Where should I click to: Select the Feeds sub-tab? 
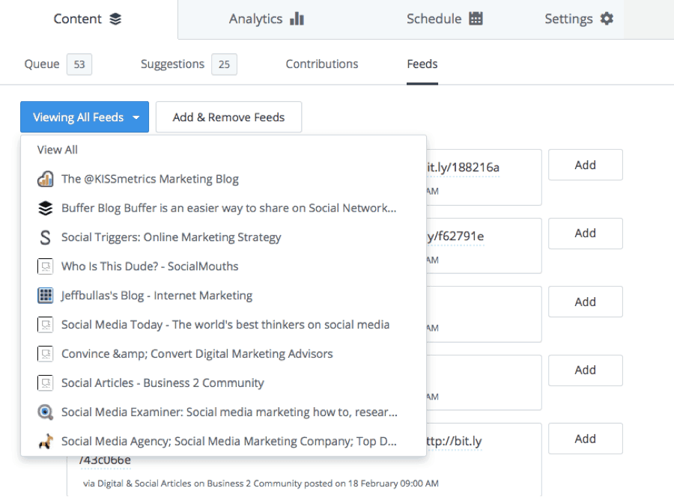coord(422,64)
